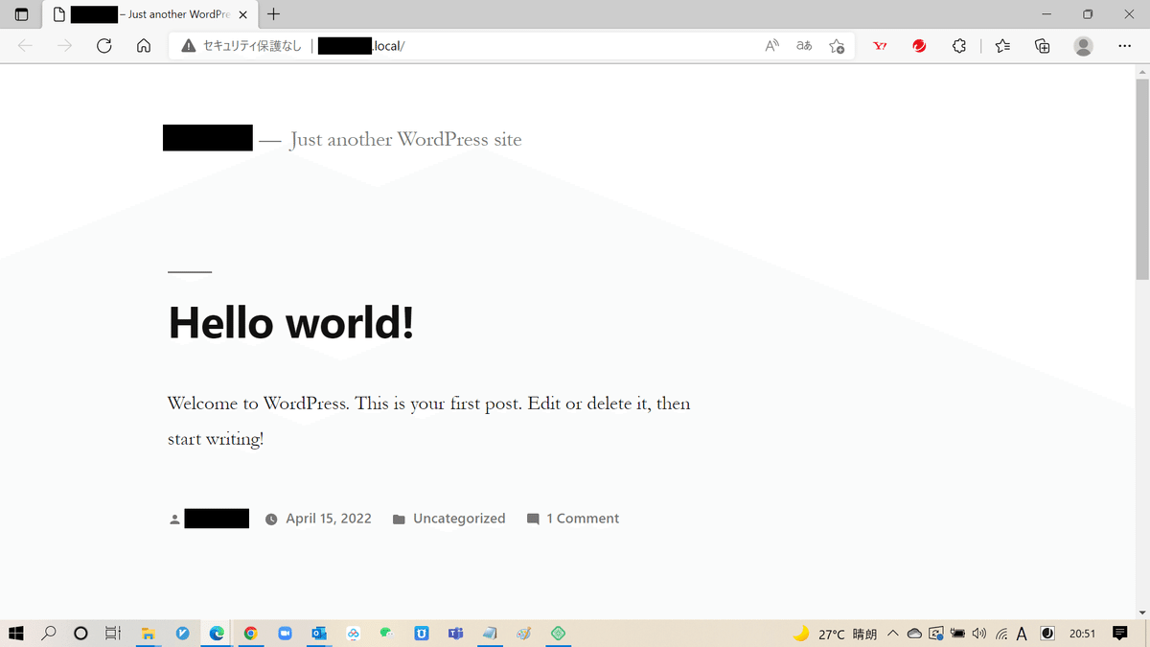Image resolution: width=1150 pixels, height=647 pixels.
Task: Open the translate page icon
Action: click(x=804, y=45)
